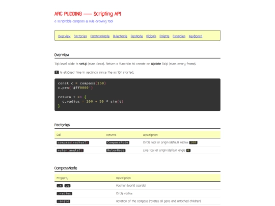This screenshot has width=275, height=206.
Task: Open the RulerNode navigation link
Action: (x=120, y=36)
